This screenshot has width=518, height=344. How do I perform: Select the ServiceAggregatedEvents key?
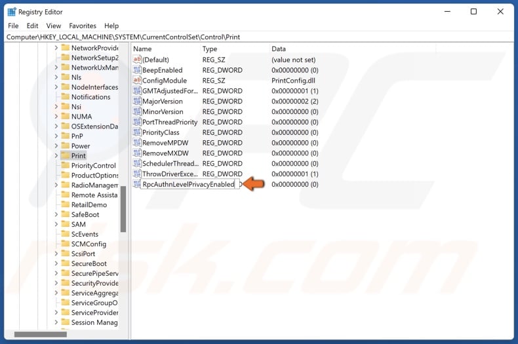click(94, 293)
